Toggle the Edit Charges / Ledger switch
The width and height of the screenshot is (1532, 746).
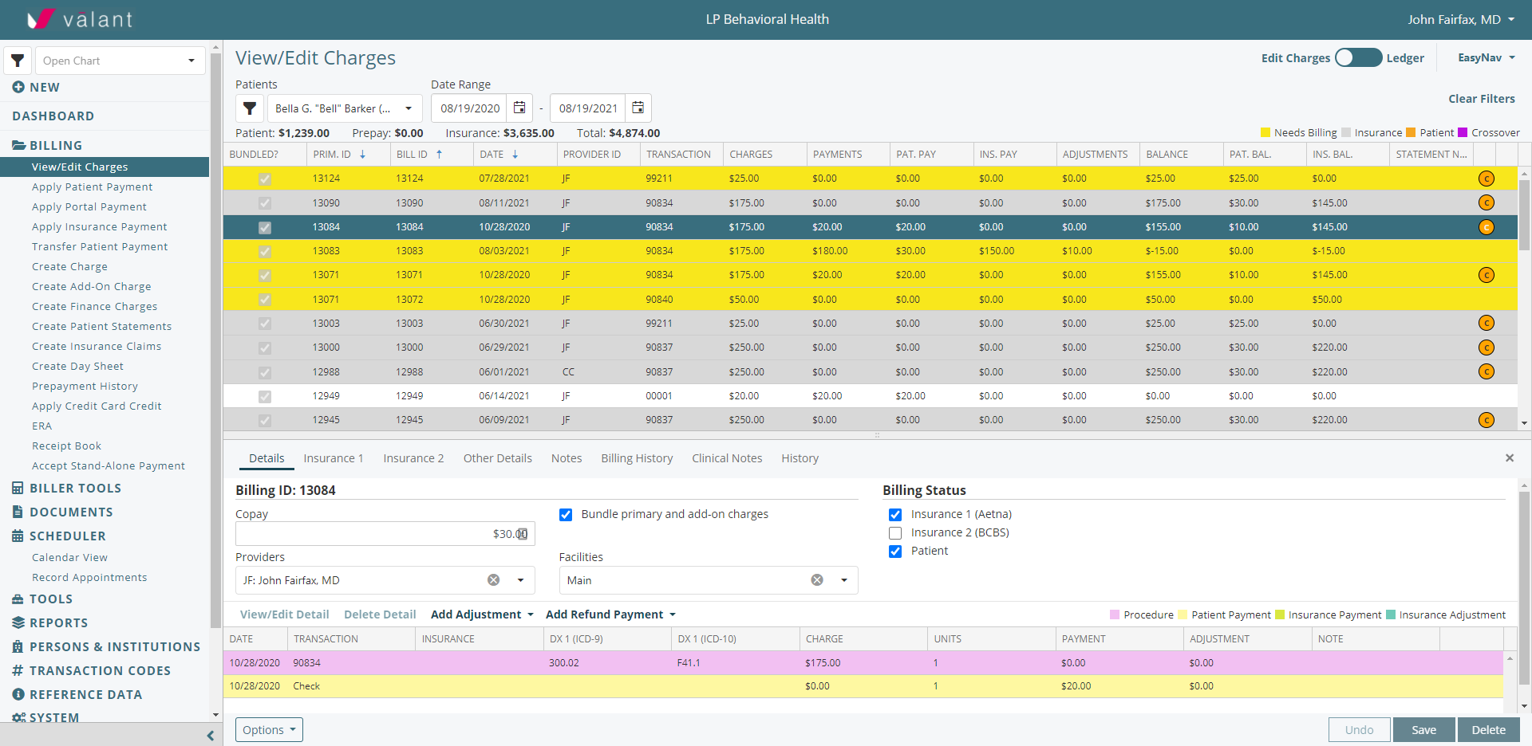click(1358, 58)
